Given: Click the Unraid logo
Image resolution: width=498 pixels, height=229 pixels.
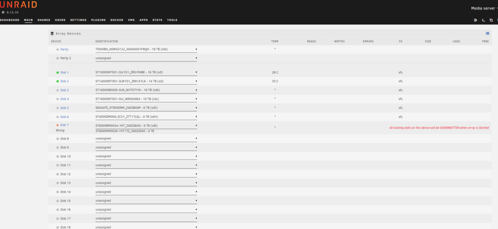Looking at the screenshot, I should click(x=18, y=4).
